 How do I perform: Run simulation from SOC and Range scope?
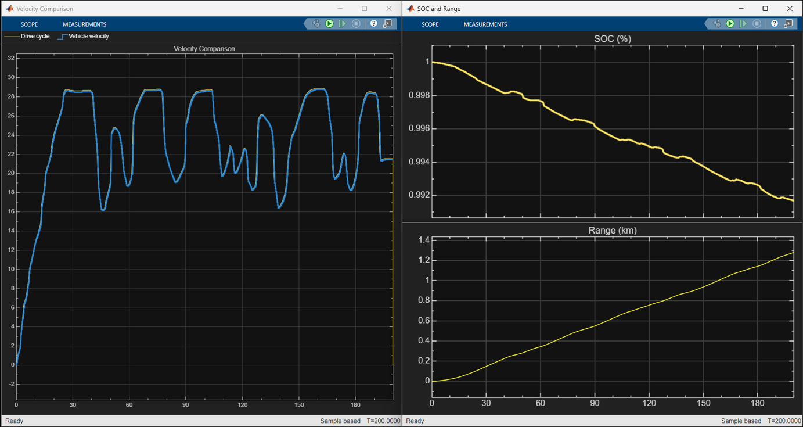tap(730, 24)
